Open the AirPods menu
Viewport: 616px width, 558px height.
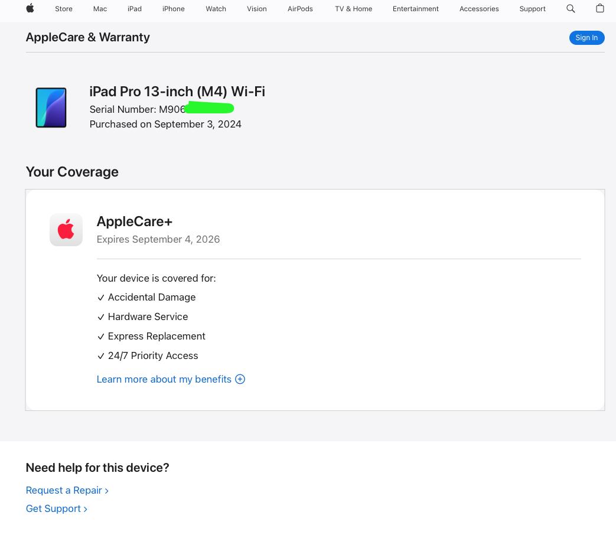pyautogui.click(x=300, y=9)
